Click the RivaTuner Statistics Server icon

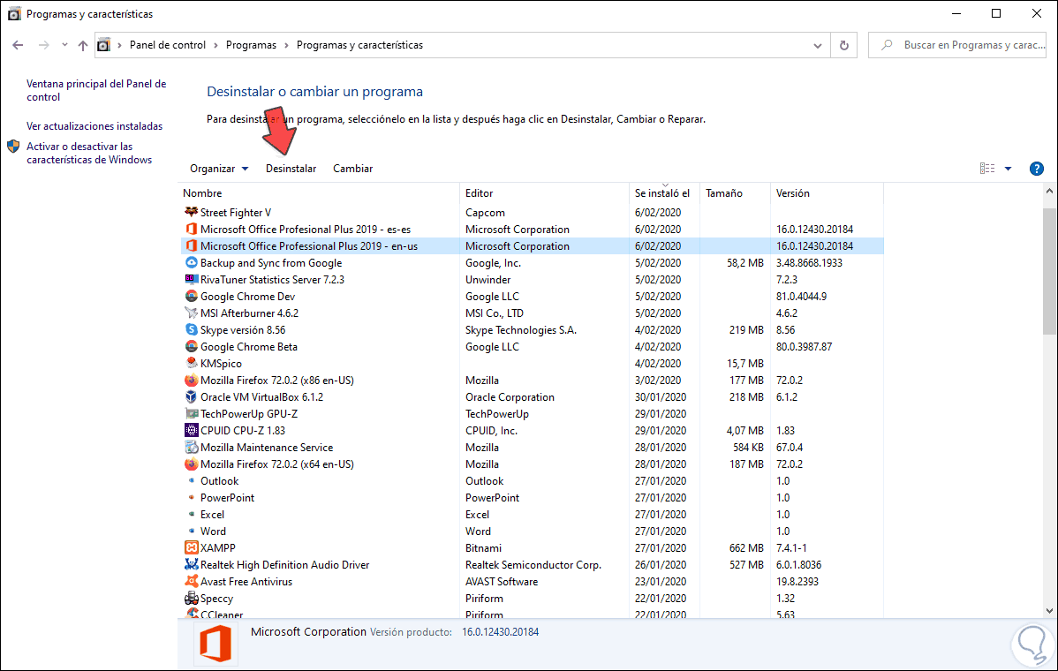click(191, 279)
